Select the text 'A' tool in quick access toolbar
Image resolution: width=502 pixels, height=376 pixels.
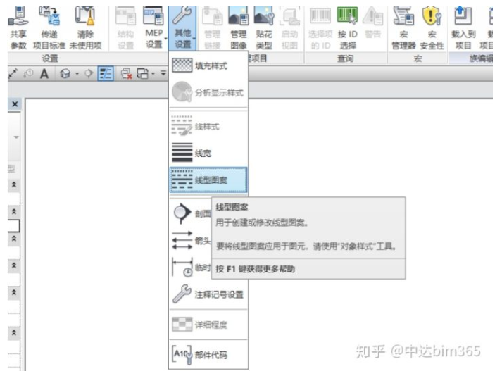(44, 73)
